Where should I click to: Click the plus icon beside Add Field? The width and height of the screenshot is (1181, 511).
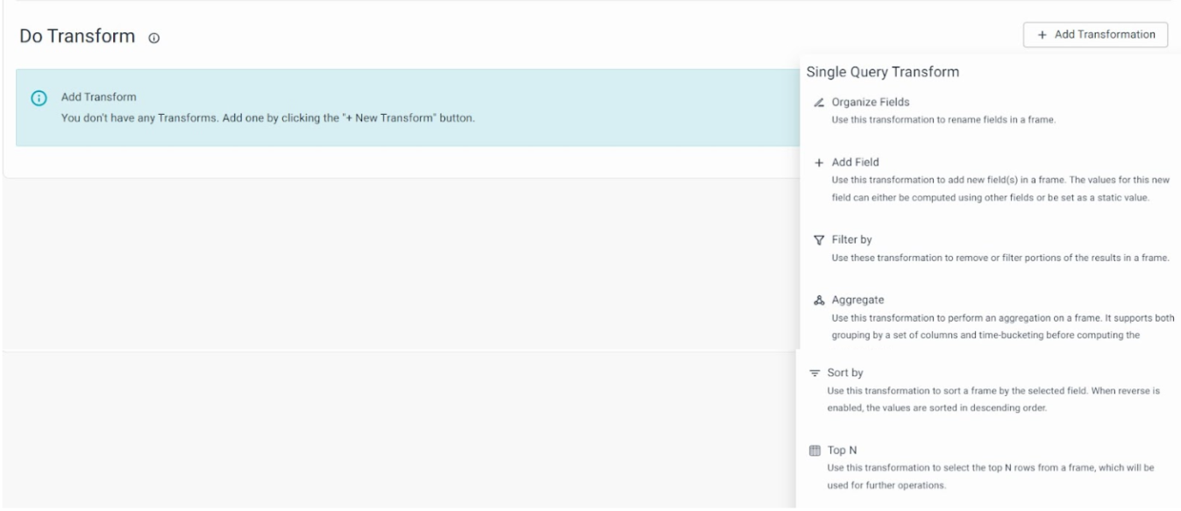tap(819, 163)
